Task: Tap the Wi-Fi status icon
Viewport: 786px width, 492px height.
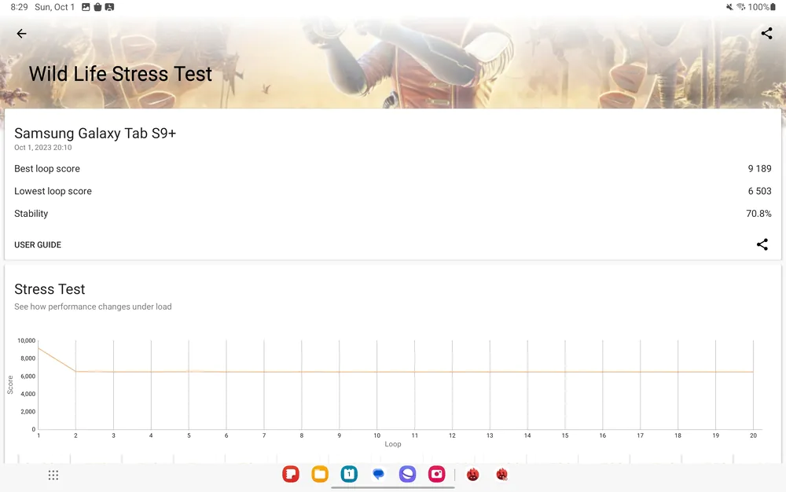Action: click(741, 7)
